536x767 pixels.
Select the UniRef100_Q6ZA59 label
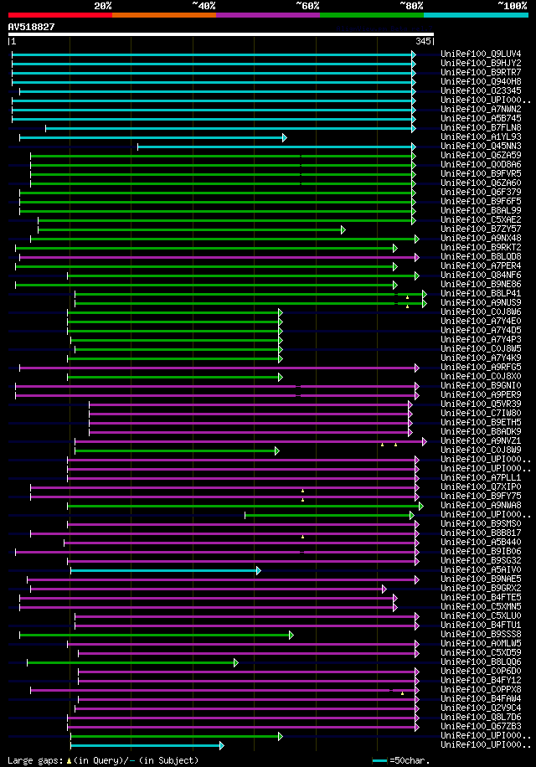481,155
